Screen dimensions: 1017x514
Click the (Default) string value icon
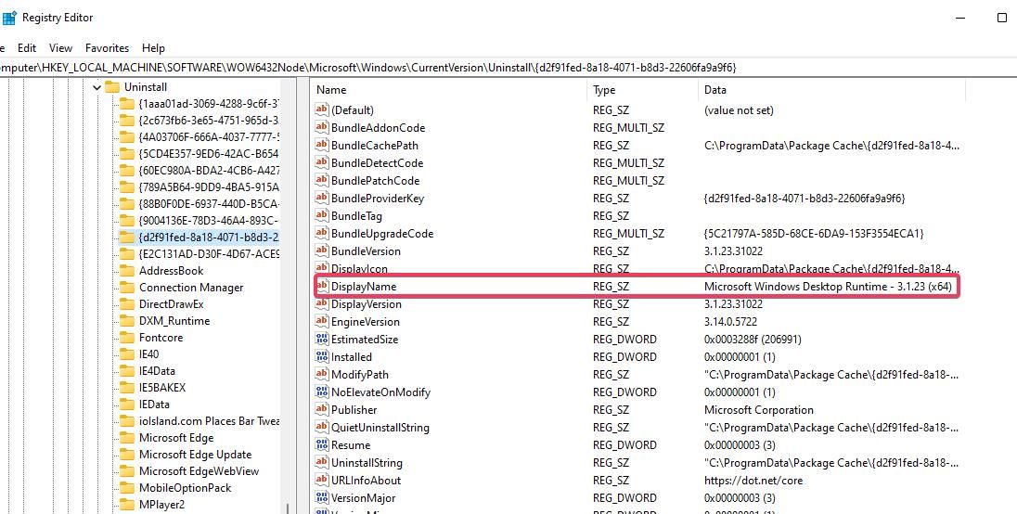[x=322, y=110]
